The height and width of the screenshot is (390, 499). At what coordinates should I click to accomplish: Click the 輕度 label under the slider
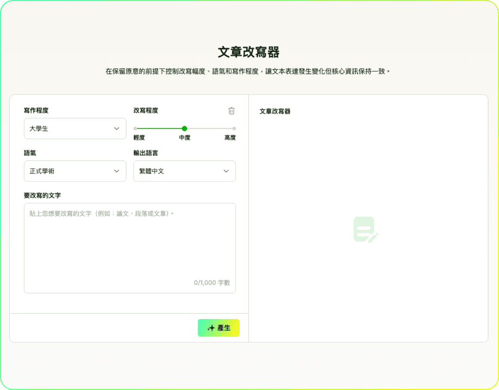point(139,138)
